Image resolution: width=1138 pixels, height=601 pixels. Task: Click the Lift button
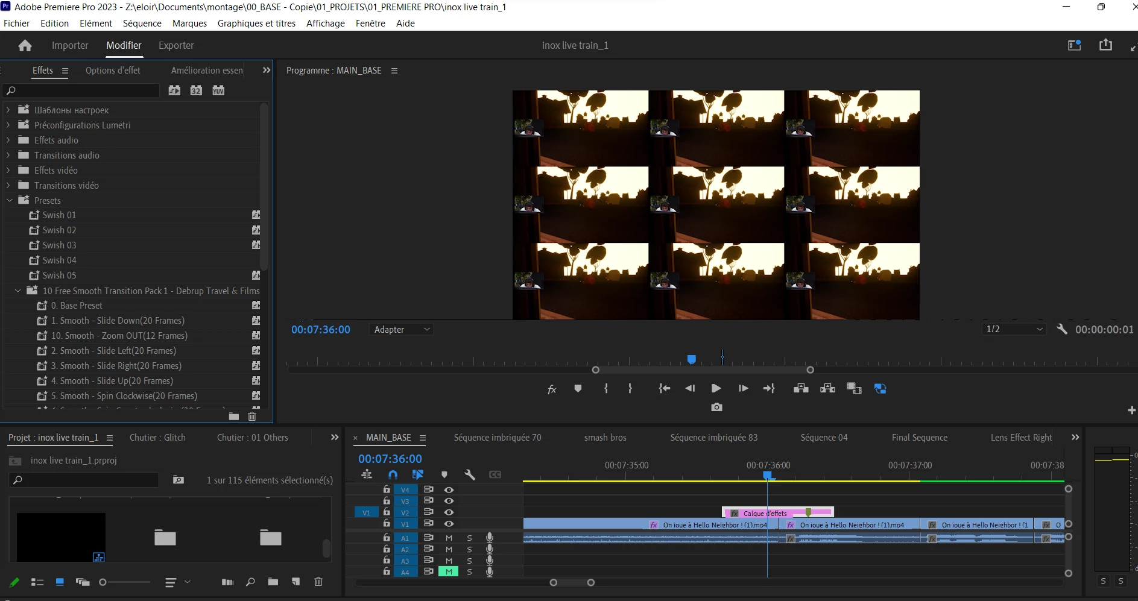click(801, 389)
